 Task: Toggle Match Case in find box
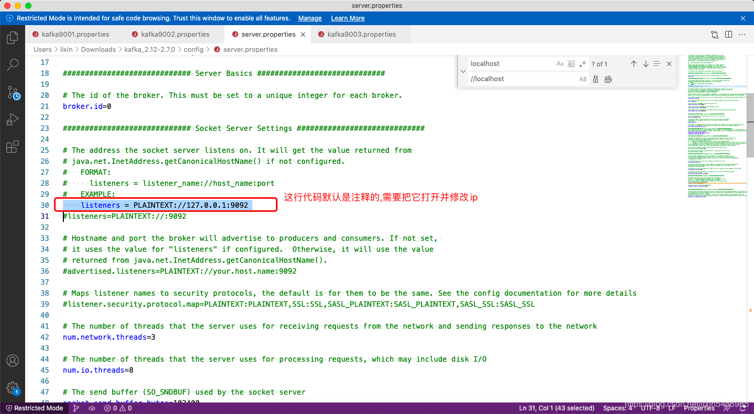coord(560,64)
